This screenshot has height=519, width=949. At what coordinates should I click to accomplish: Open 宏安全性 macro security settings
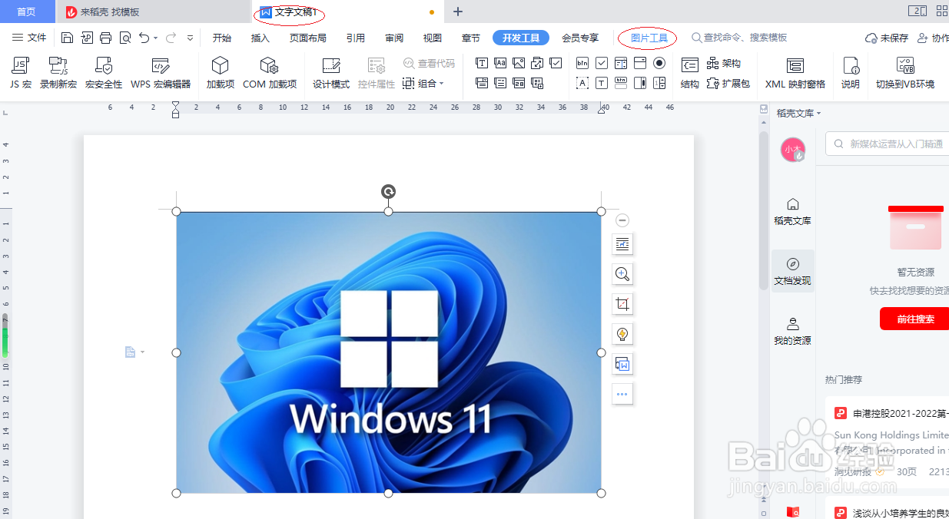(104, 74)
